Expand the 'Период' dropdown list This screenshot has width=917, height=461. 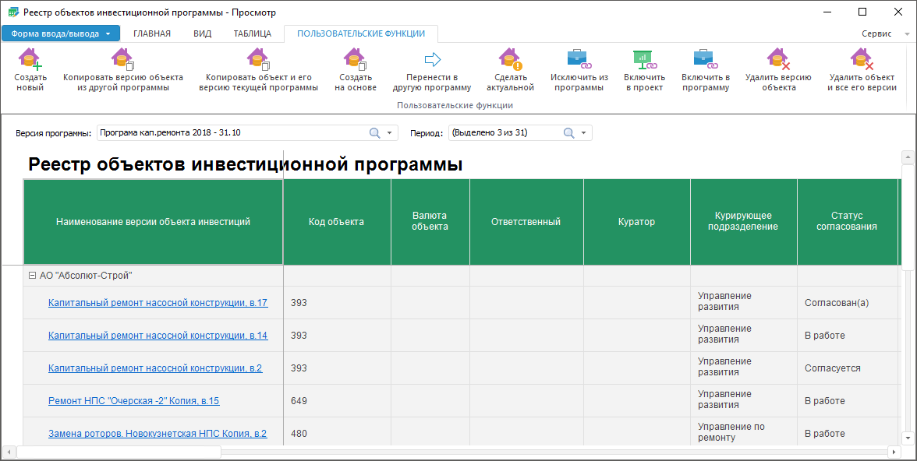tap(584, 133)
